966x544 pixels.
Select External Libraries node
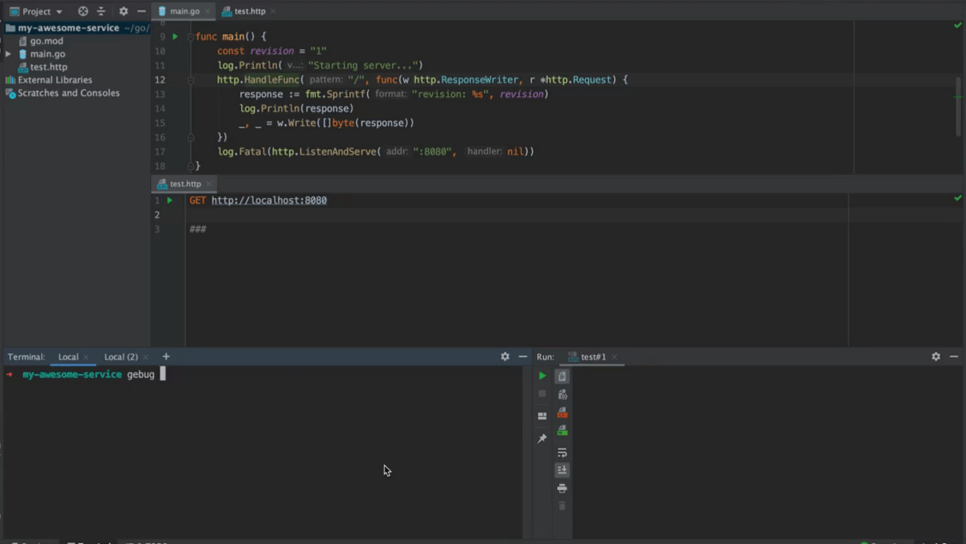pos(55,80)
